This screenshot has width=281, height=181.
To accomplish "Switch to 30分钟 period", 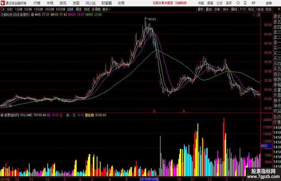I will 49,9.
